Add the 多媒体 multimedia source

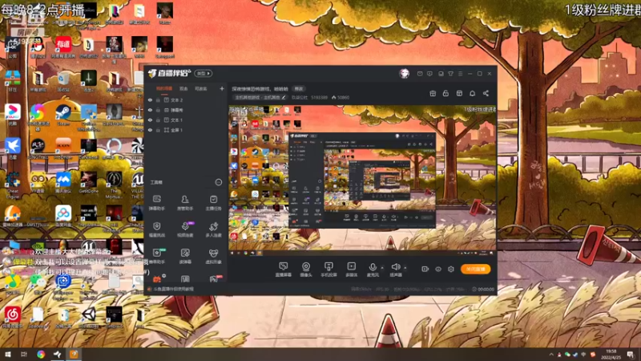351,270
